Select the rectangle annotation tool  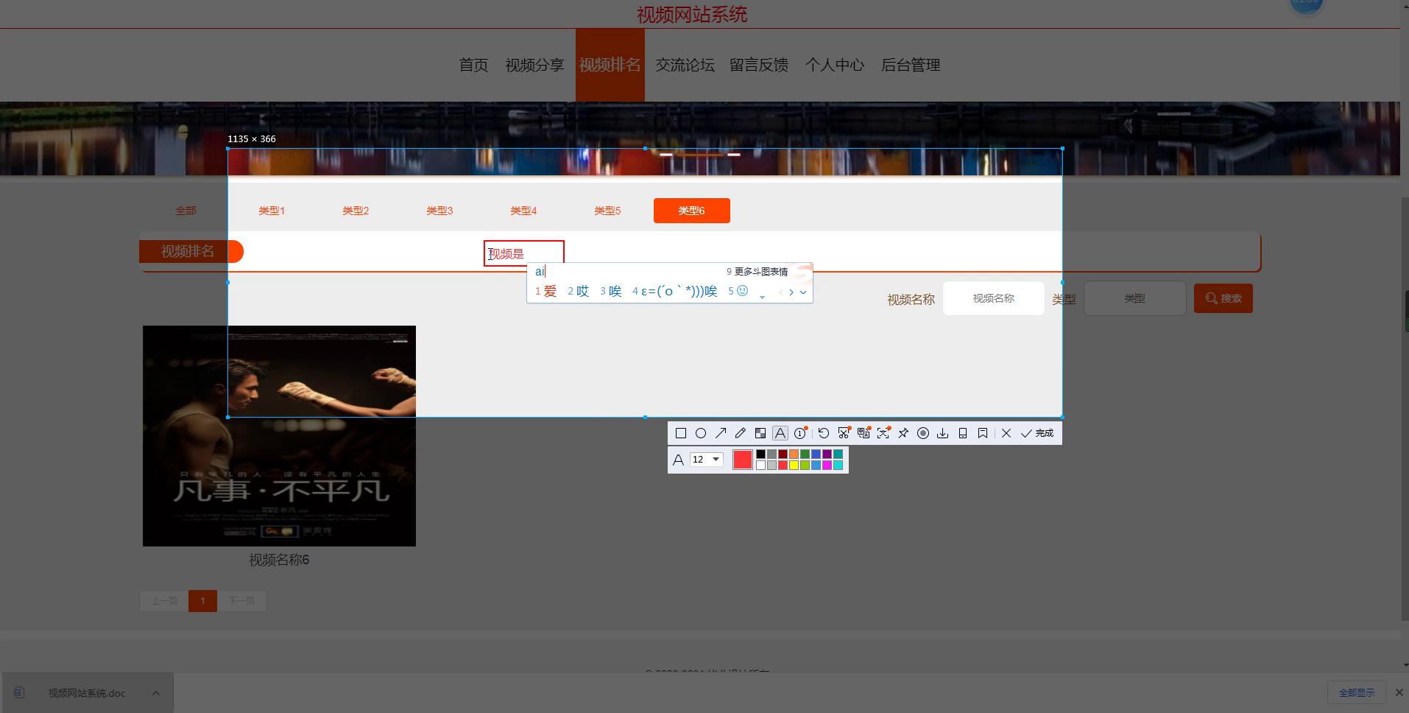[681, 433]
